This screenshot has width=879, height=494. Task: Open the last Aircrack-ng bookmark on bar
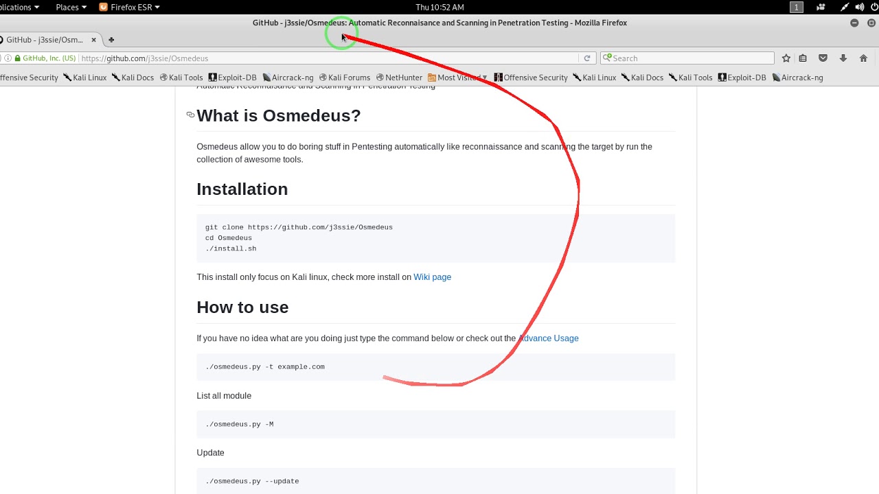(797, 78)
